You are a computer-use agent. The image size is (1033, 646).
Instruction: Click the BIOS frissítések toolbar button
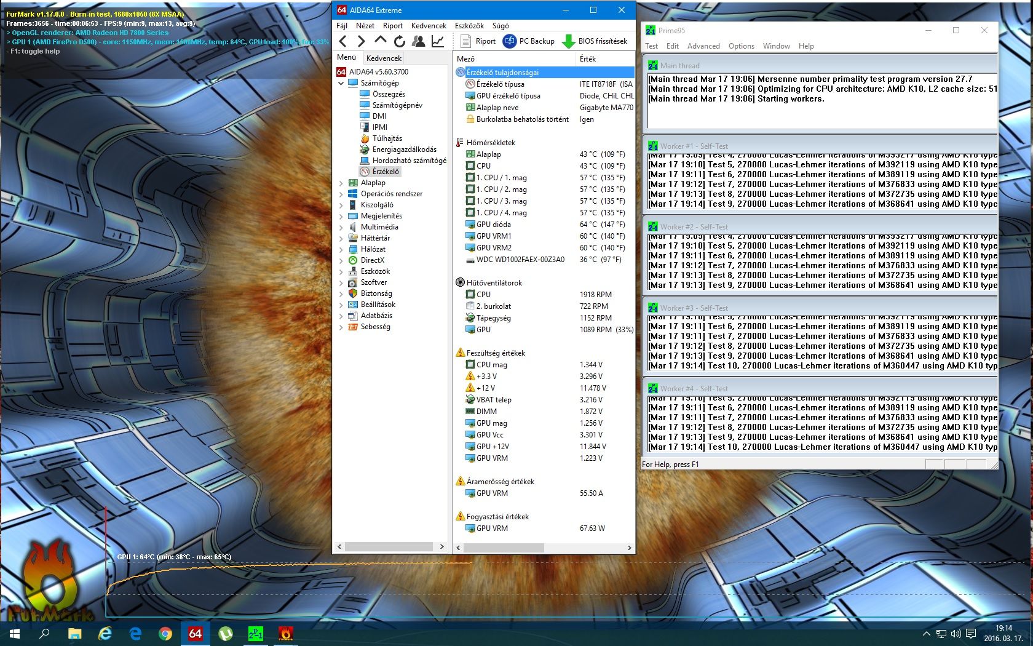point(595,41)
